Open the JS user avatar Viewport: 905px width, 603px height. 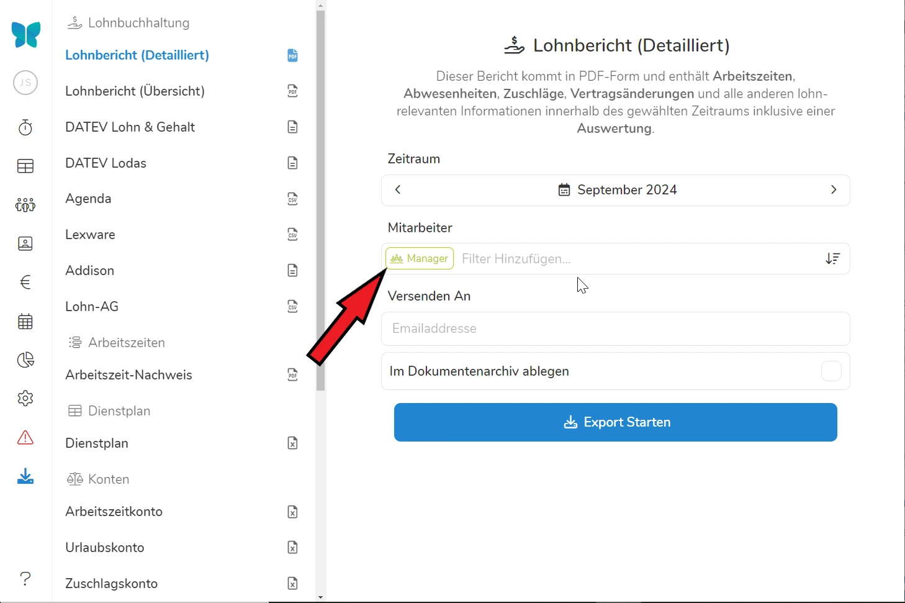[25, 83]
